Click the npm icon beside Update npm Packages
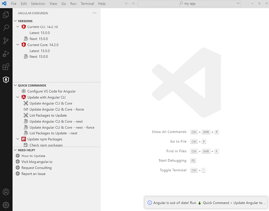The width and height of the screenshot is (269, 211). click(x=24, y=139)
